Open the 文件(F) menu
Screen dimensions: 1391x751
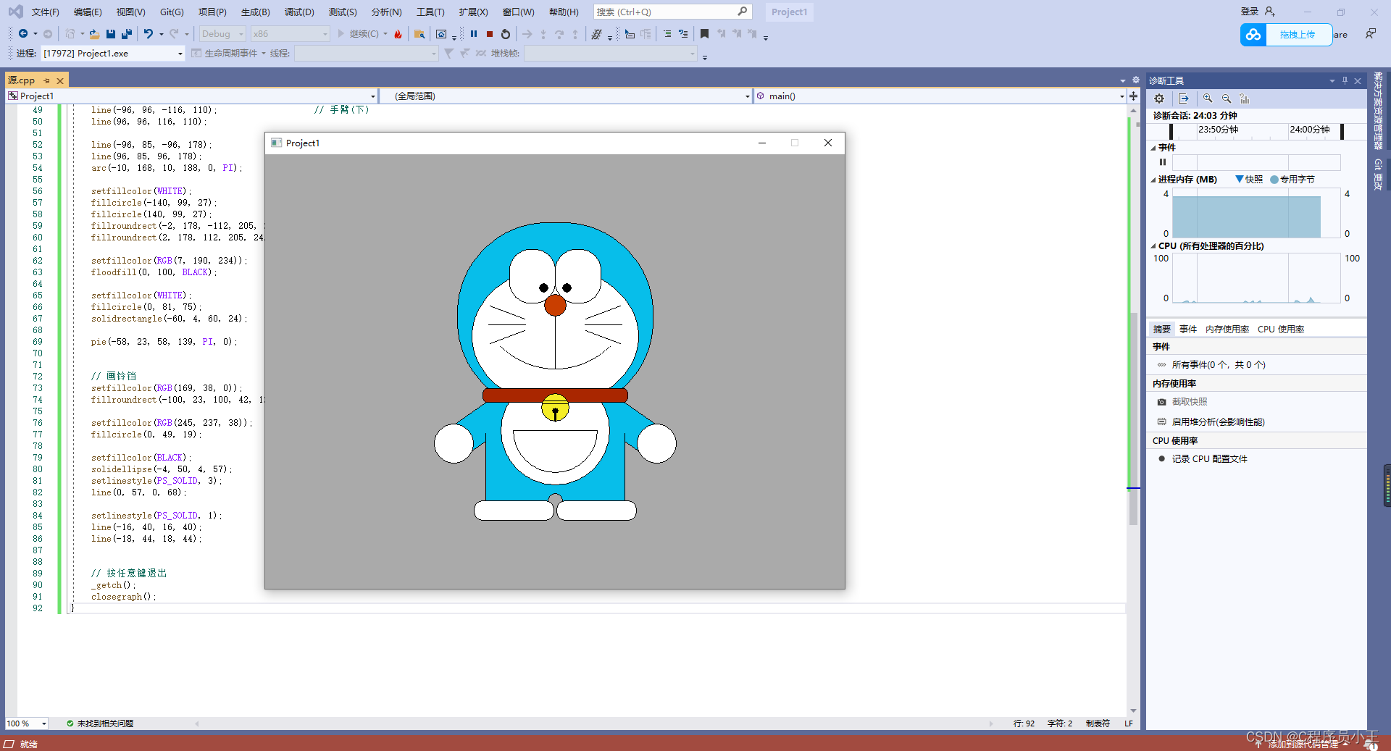45,12
